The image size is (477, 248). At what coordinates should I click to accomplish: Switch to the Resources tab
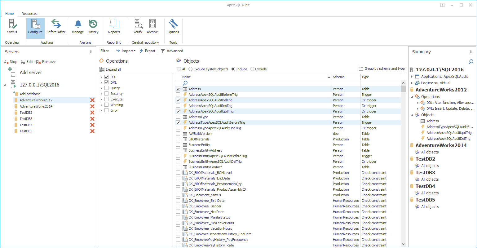[29, 14]
